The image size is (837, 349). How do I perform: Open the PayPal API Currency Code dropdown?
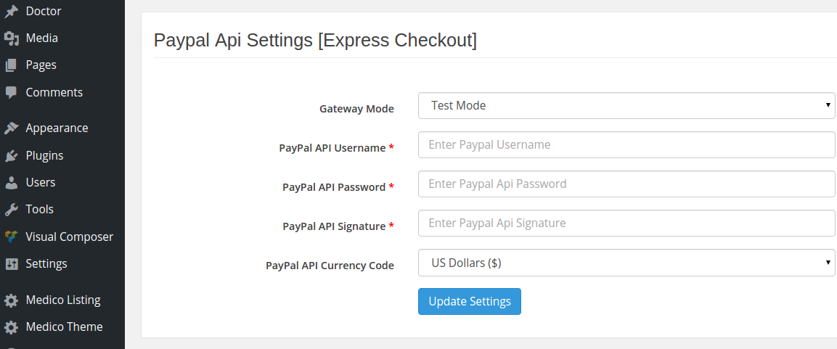pyautogui.click(x=626, y=263)
